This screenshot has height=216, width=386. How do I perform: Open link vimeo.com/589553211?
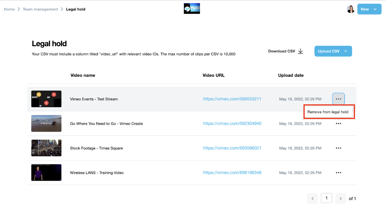tap(232, 99)
